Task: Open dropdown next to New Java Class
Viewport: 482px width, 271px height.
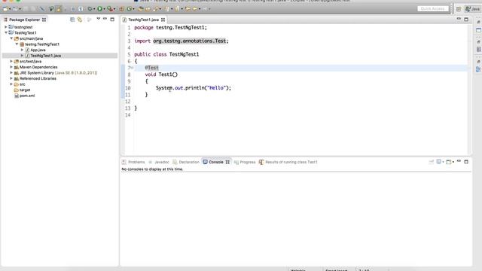Action: (x=133, y=9)
